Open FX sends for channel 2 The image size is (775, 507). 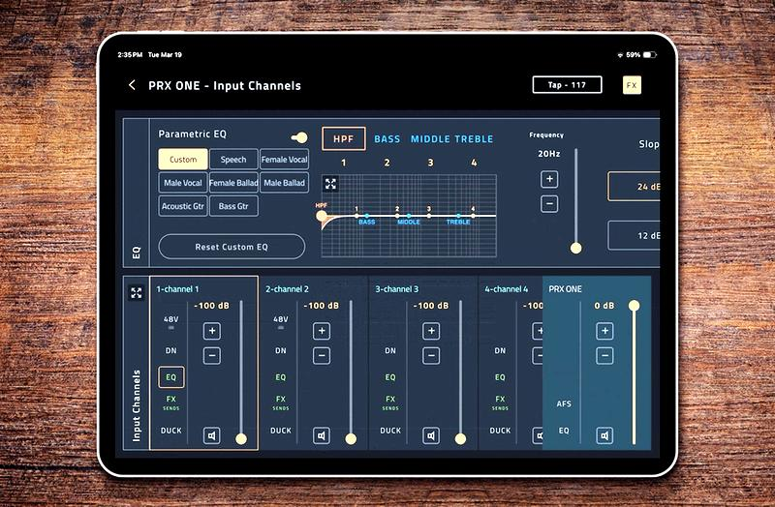click(x=281, y=402)
